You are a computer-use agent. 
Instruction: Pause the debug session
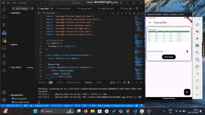(x=113, y=13)
